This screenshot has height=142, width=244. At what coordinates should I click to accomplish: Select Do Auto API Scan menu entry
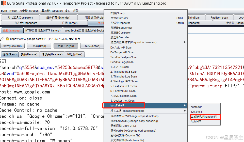145,48
